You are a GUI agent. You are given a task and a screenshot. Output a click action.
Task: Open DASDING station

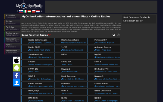38,99
